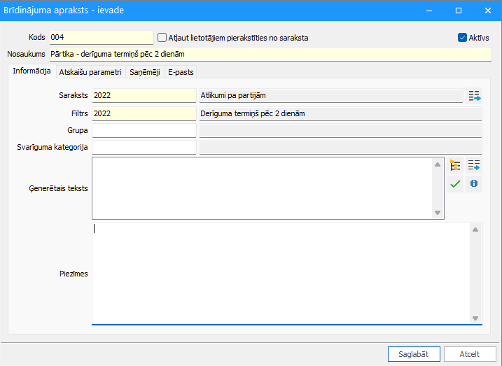Focus the Kods input field
The height and width of the screenshot is (366, 502).
pyautogui.click(x=102, y=37)
